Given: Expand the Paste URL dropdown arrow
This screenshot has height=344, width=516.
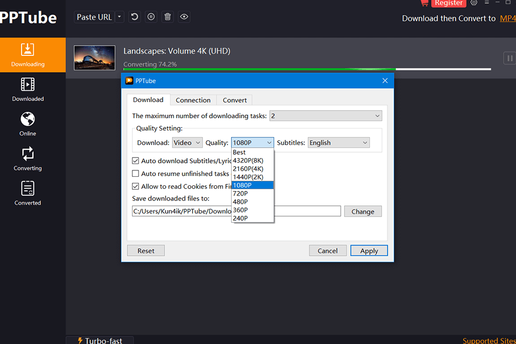Looking at the screenshot, I should (x=119, y=17).
